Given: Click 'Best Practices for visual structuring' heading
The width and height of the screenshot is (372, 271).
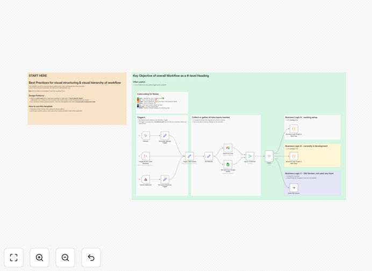Looking at the screenshot, I should (x=75, y=83).
